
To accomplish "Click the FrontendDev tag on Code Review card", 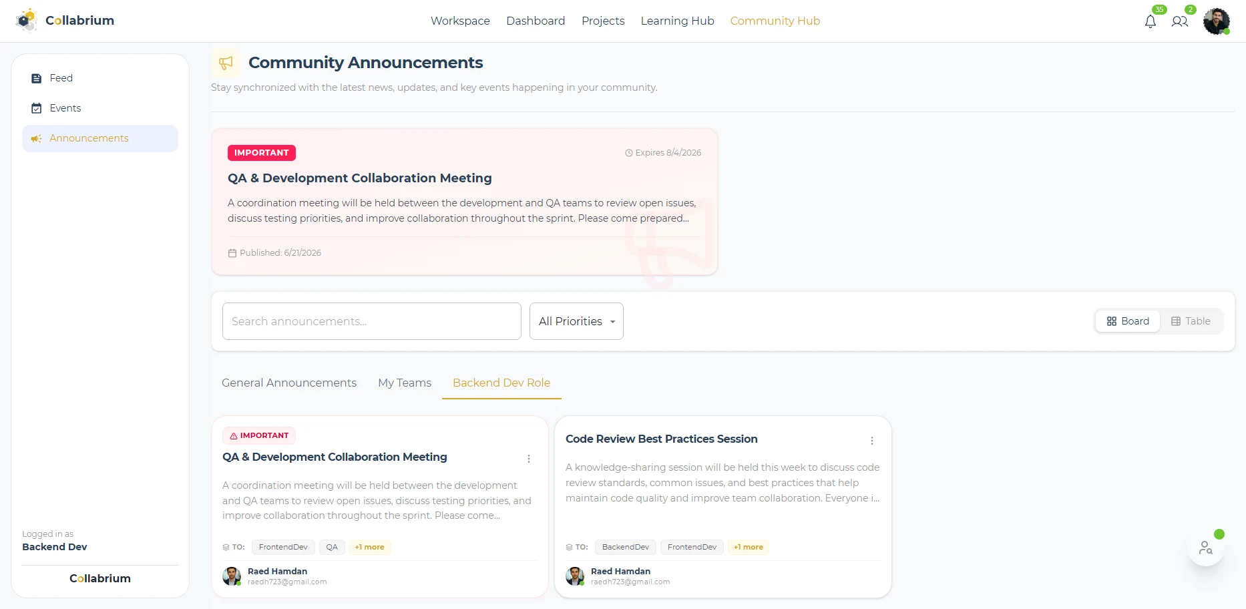I will 692,547.
